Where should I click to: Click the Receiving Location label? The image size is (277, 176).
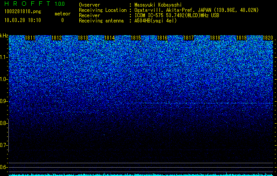tap(103, 10)
